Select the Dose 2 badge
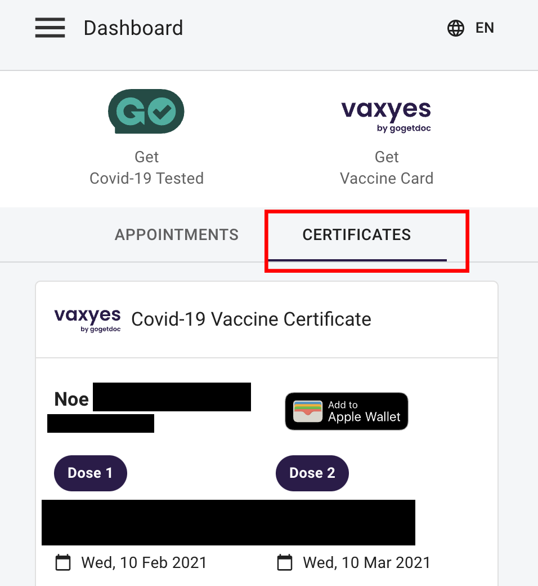The height and width of the screenshot is (586, 538). point(312,473)
